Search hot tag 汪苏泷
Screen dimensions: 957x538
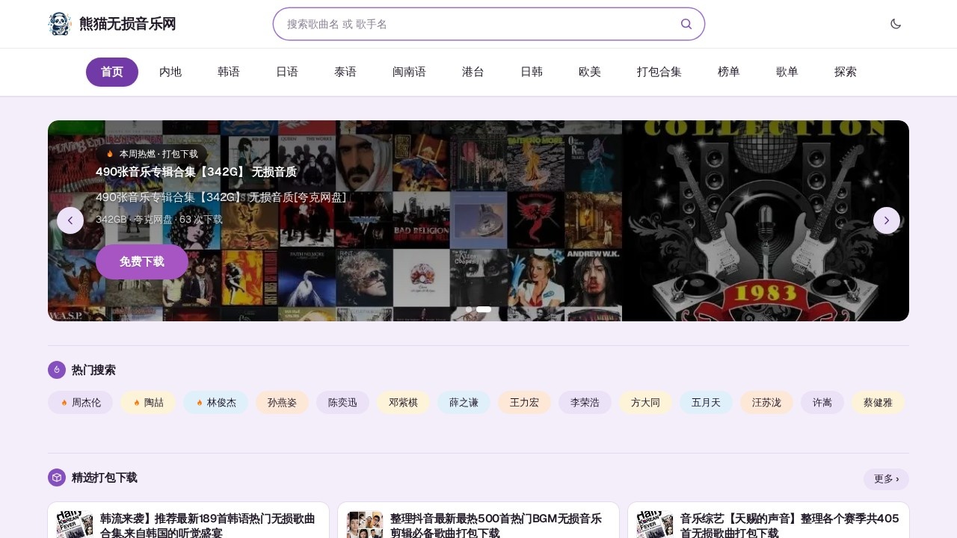pyautogui.click(x=766, y=402)
